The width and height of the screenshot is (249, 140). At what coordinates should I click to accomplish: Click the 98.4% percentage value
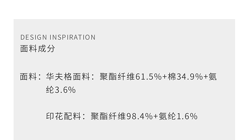(x=139, y=116)
